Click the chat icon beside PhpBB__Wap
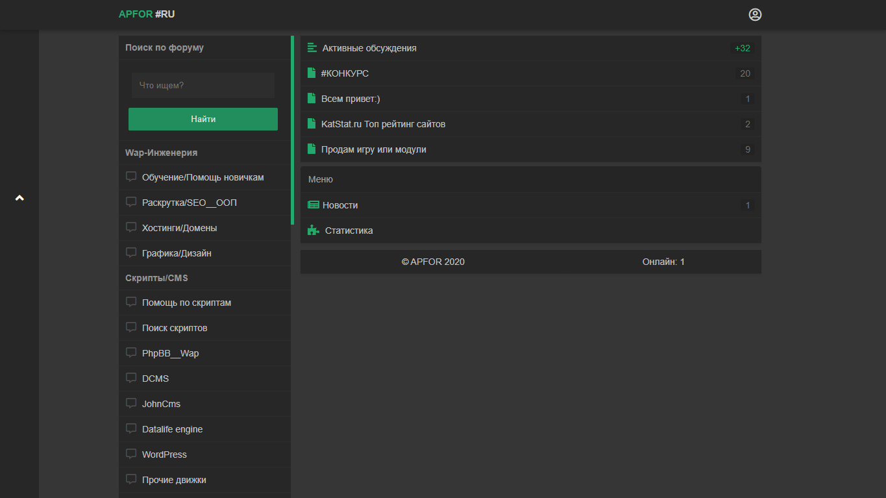 coord(131,353)
